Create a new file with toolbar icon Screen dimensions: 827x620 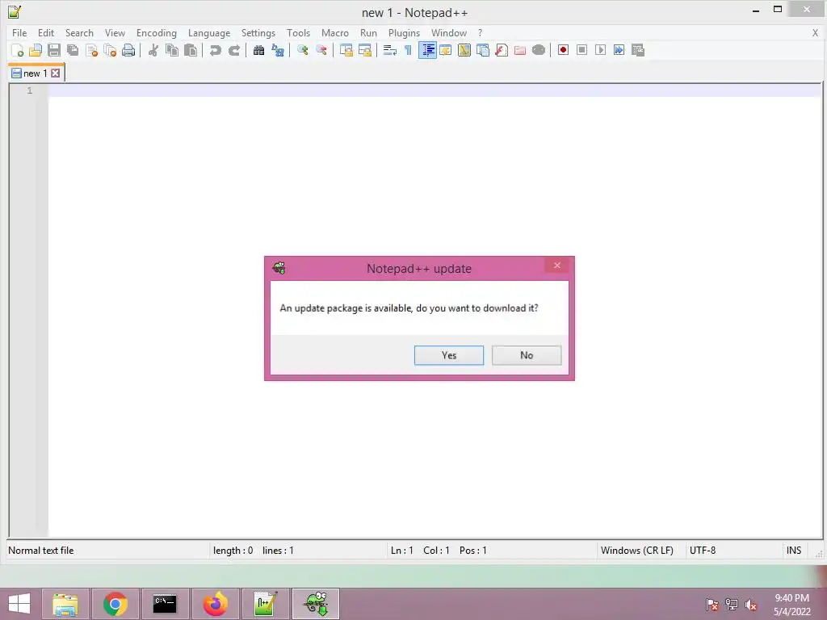17,50
